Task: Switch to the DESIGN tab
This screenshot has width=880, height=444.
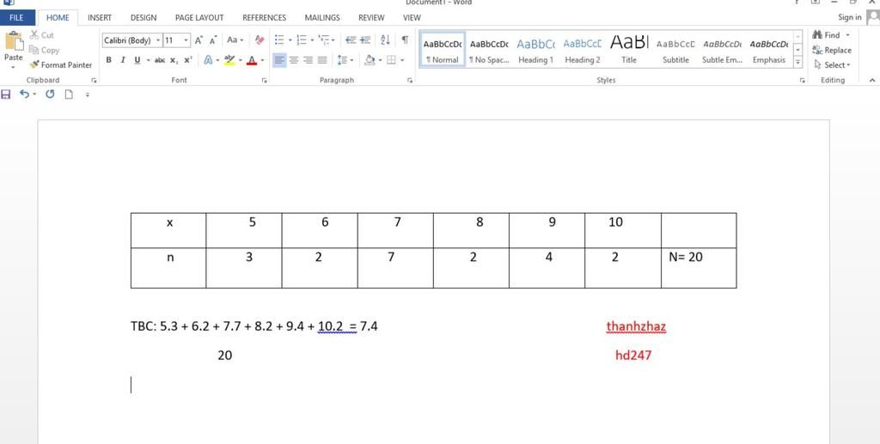Action: (x=144, y=18)
